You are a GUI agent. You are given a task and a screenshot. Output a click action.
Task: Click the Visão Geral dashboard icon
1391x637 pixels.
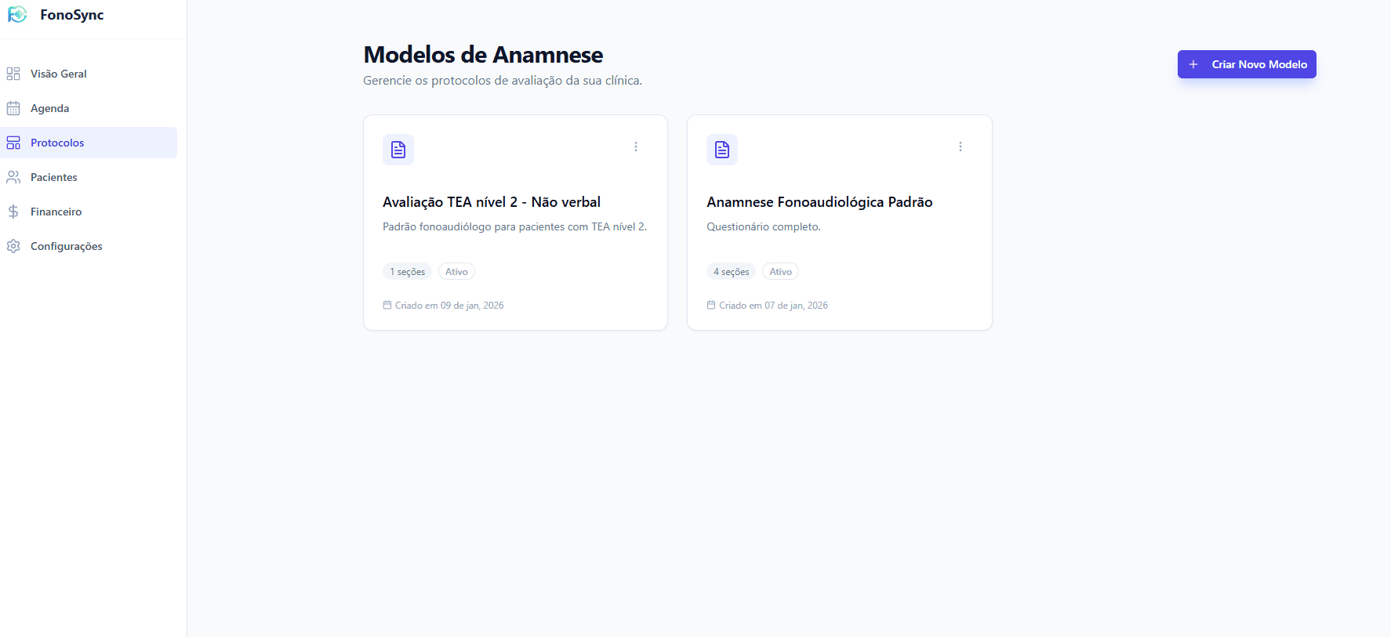[13, 73]
